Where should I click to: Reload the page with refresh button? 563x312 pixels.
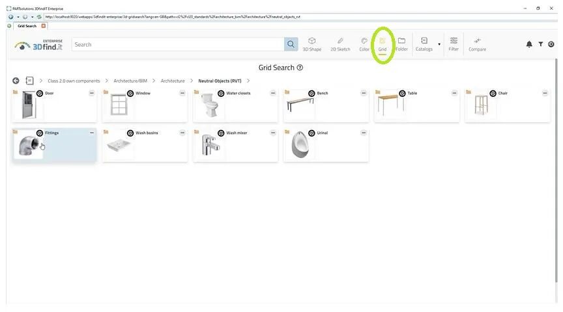pyautogui.click(x=39, y=17)
